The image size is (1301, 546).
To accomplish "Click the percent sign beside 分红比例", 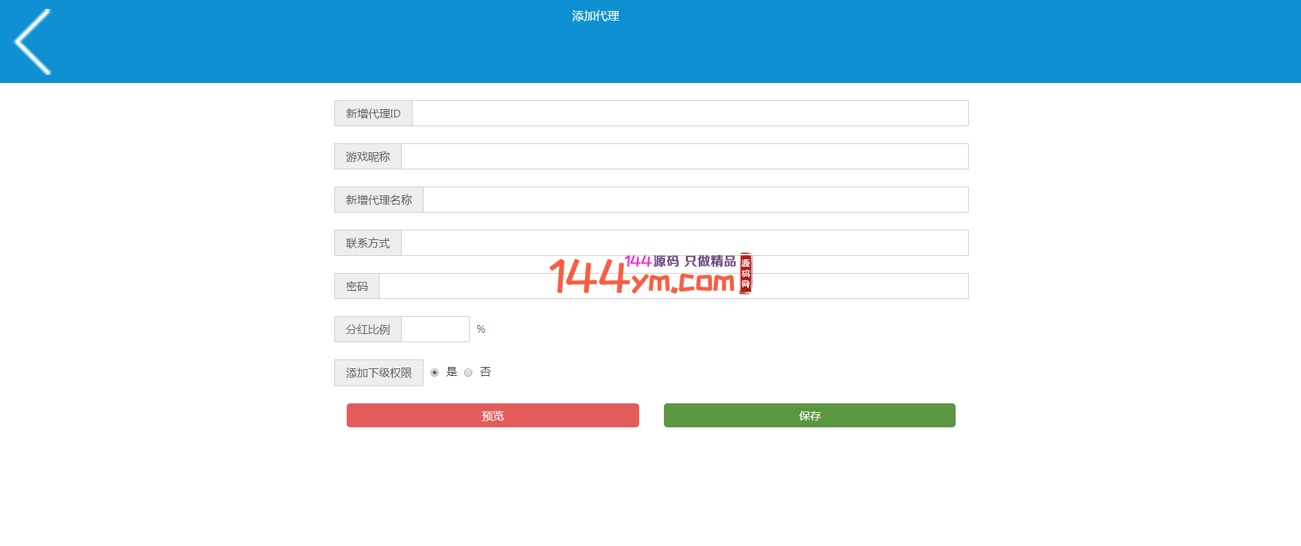I will [481, 329].
